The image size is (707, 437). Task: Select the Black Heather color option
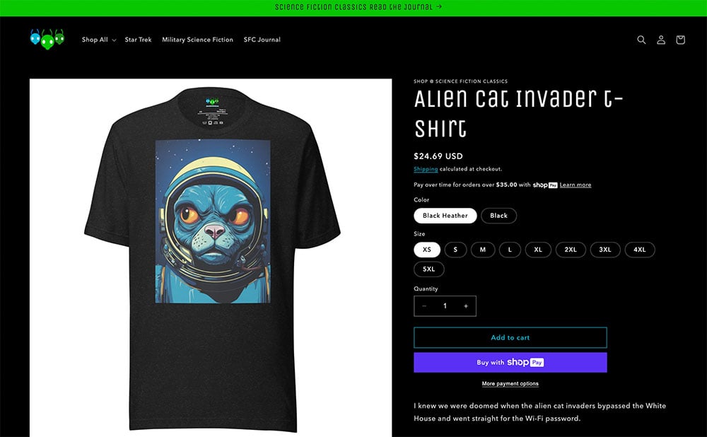445,216
